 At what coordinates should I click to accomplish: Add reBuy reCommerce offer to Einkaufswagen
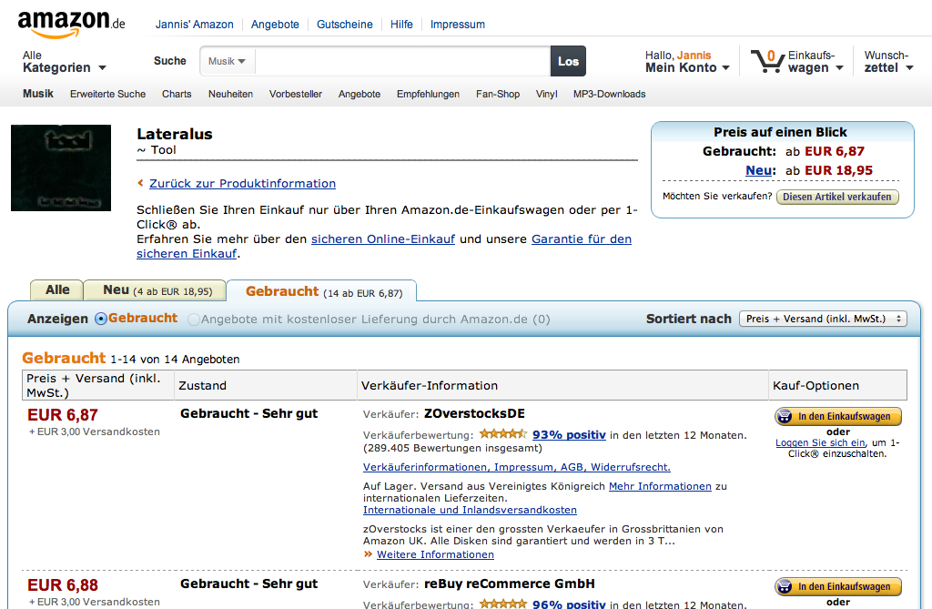838,586
